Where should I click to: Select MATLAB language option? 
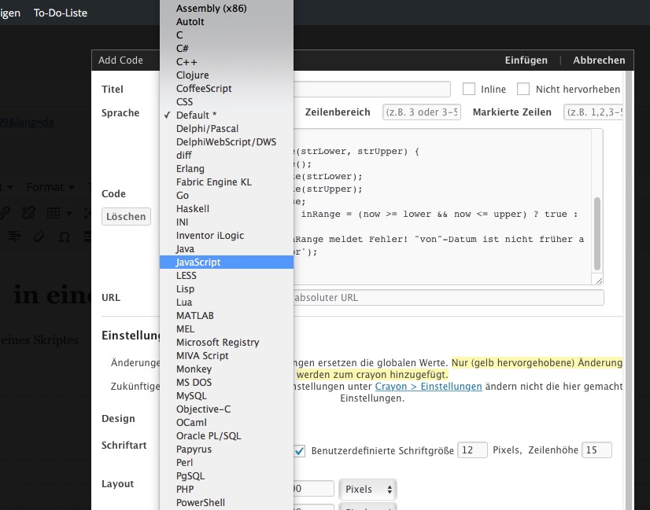click(x=227, y=315)
